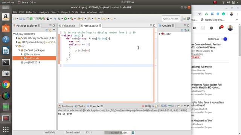This screenshot has height=135, width=241.
Task: Click the Scala perspective icon
Action: click(x=188, y=19)
